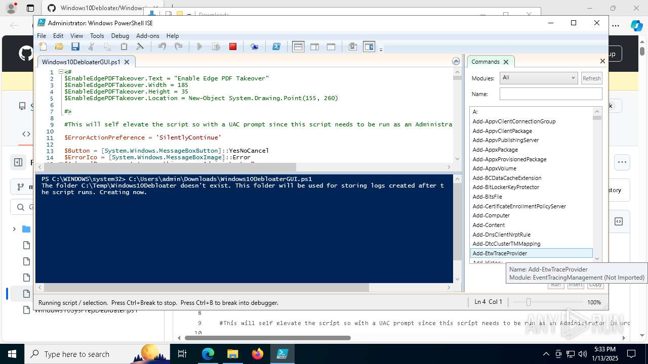Show the script pane on top layout
This screenshot has height=364, width=648.
(x=298, y=47)
